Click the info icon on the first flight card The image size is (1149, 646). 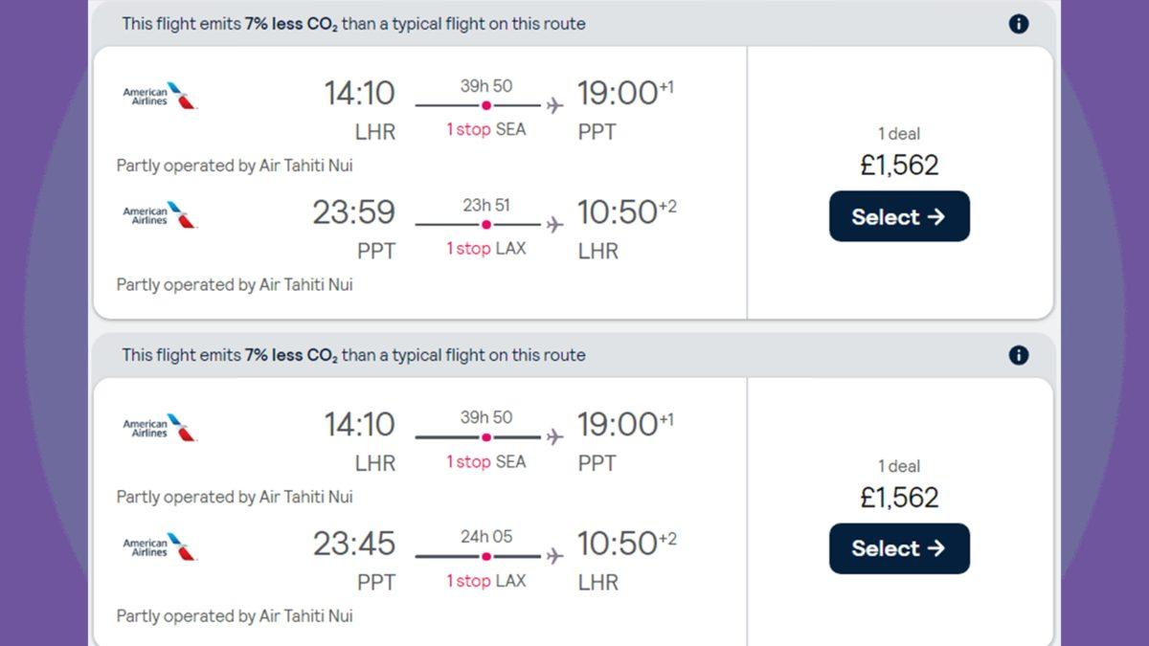tap(1019, 24)
